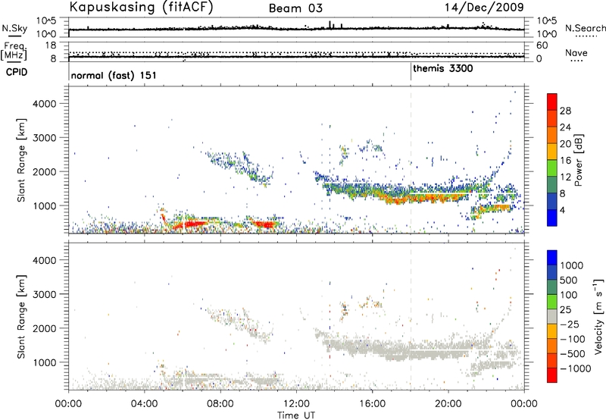The image size is (606, 420).
Task: Click the "1000" range tick of the velocity panel
Action: 44,362
